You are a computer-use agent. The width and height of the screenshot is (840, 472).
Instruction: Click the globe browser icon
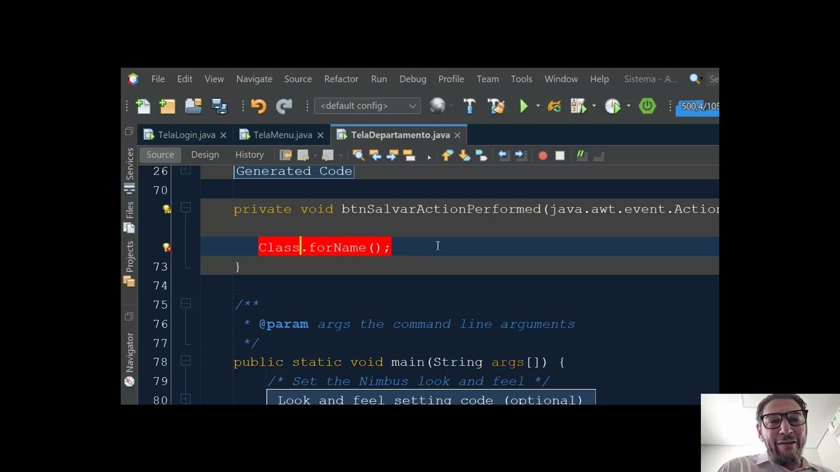(437, 106)
